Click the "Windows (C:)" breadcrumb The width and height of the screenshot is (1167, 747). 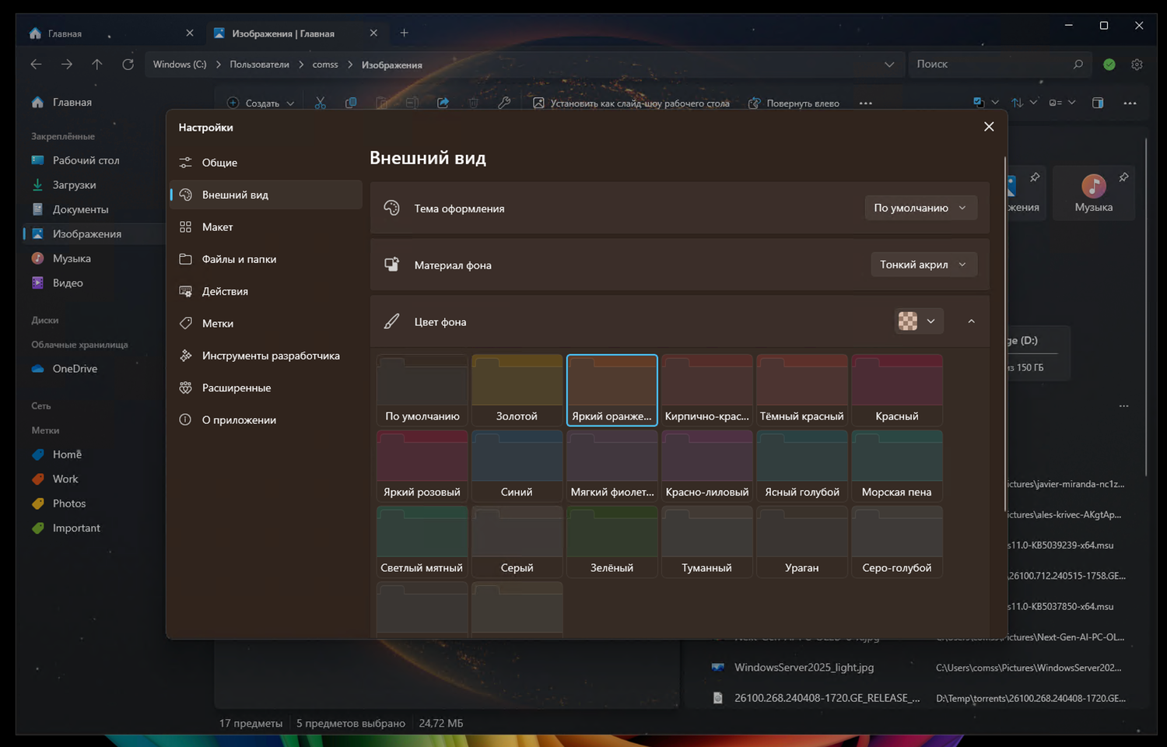pos(180,65)
